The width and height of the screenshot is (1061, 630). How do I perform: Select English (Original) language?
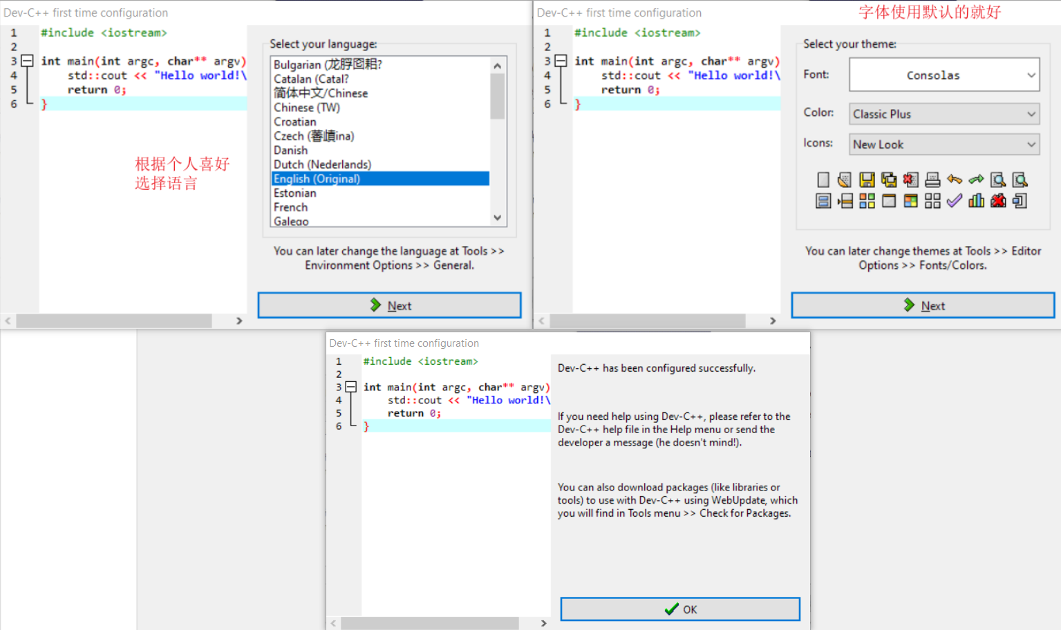click(380, 179)
